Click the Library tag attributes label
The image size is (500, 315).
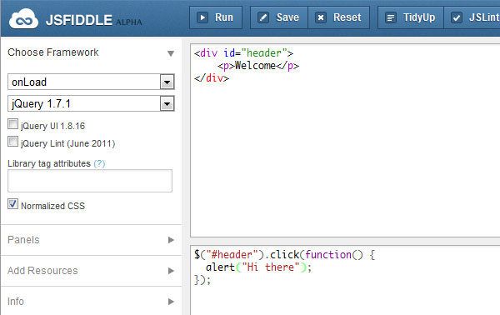click(x=49, y=163)
